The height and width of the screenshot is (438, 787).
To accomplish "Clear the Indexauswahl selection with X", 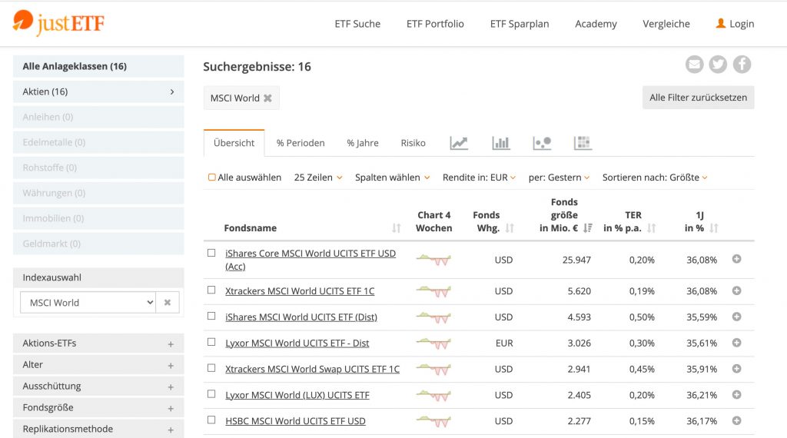I will 168,303.
